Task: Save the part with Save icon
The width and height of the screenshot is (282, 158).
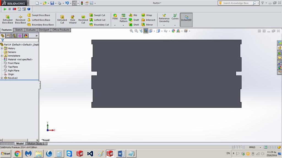Action: [x=52, y=3]
